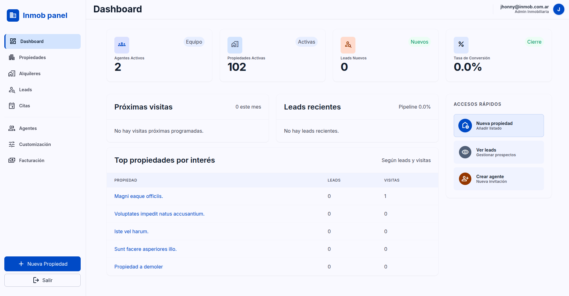Viewport: 569px width, 296px height.
Task: Click the '0 este mes' visits label
Action: point(248,107)
